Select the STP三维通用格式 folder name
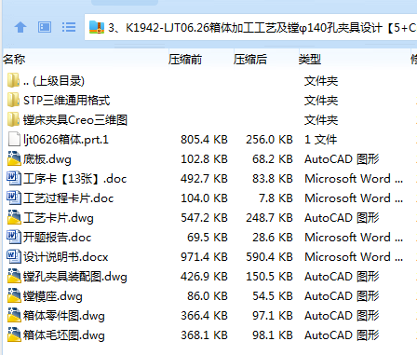Image resolution: width=417 pixels, height=355 pixels. click(x=67, y=101)
